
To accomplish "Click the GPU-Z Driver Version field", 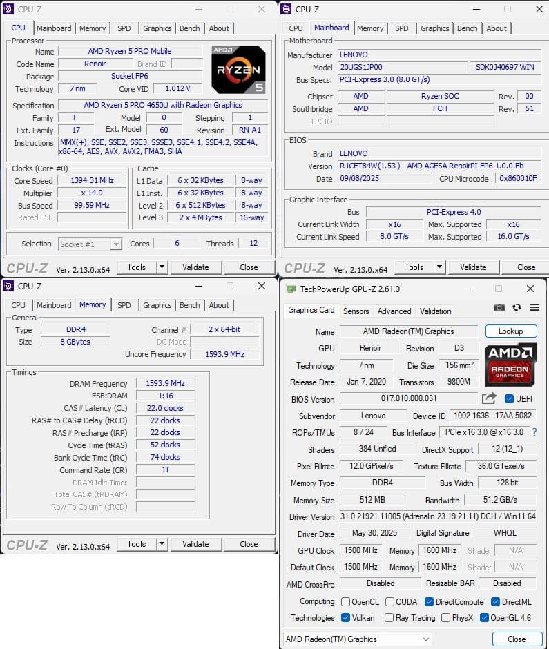I will (438, 516).
